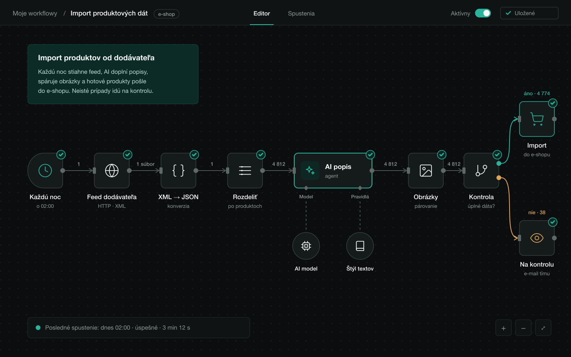
Task: Click the green status dot in last-run bar
Action: click(x=38, y=328)
